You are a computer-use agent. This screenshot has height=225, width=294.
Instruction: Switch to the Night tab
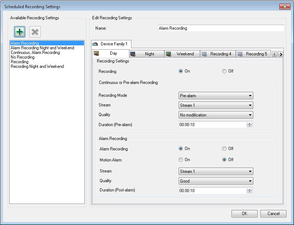[146, 54]
